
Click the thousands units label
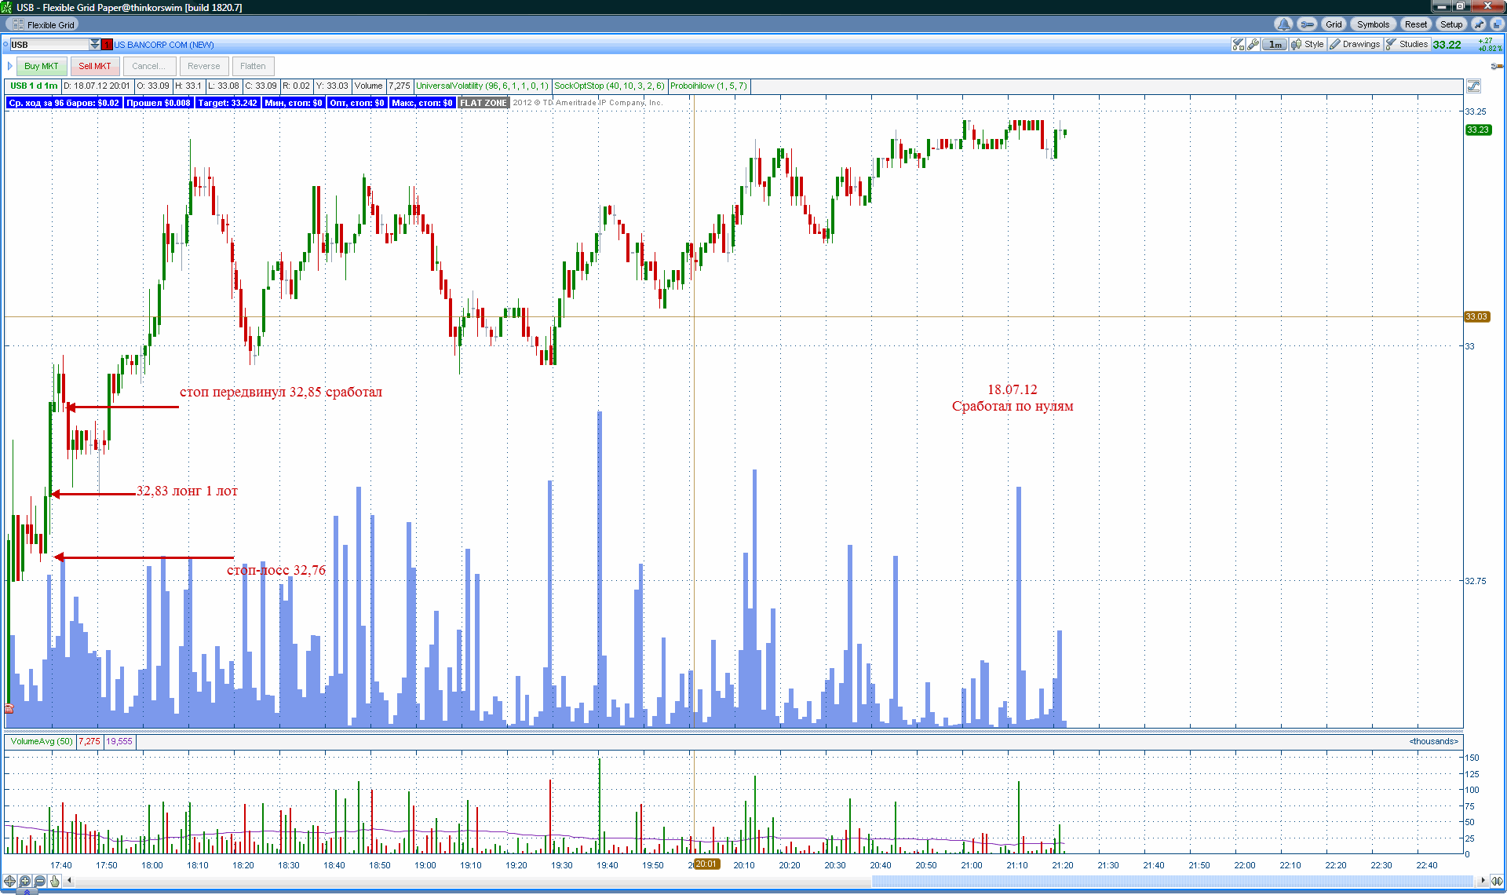point(1433,741)
